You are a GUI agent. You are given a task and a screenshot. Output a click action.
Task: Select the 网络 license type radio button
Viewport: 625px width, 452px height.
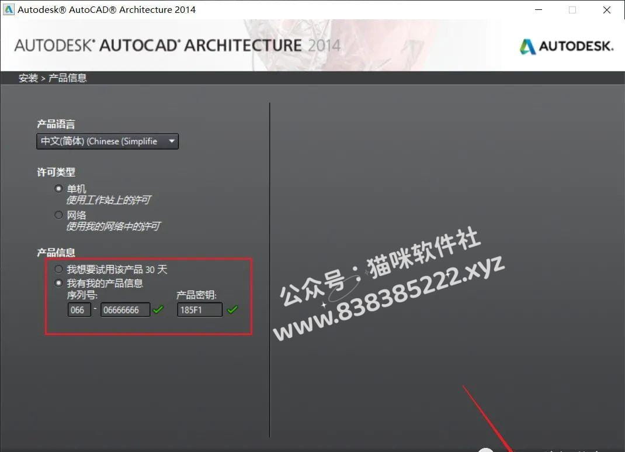pos(58,215)
